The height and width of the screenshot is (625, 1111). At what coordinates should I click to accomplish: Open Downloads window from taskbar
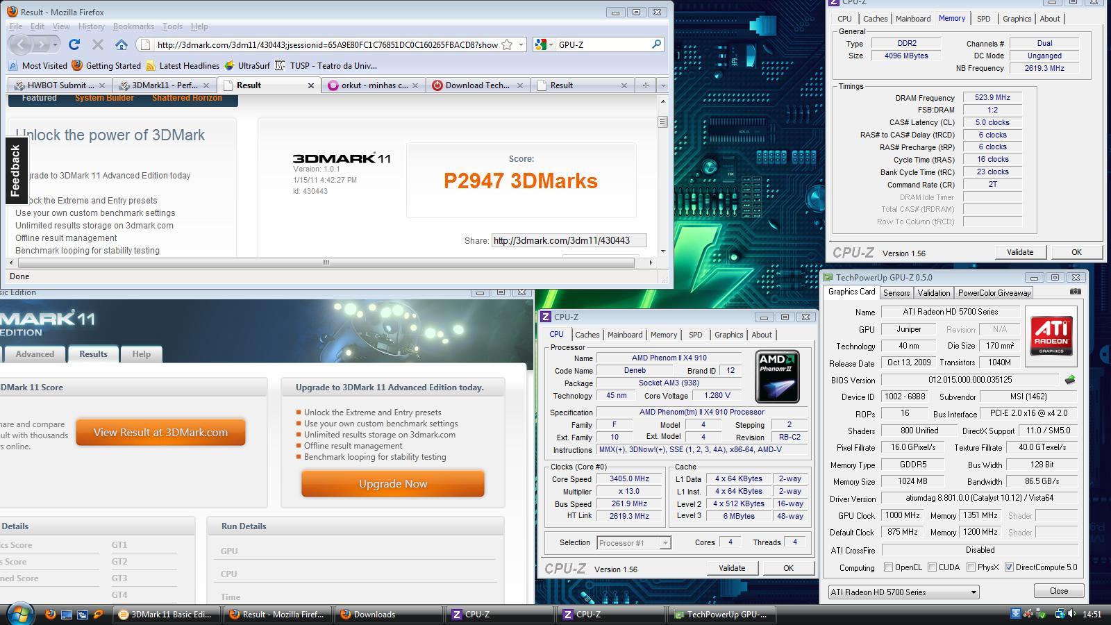(x=388, y=615)
